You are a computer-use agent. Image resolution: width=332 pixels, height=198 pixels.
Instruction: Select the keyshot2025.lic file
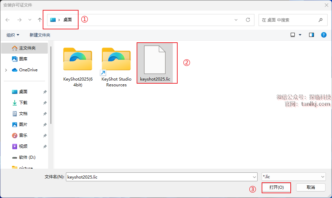[155, 63]
